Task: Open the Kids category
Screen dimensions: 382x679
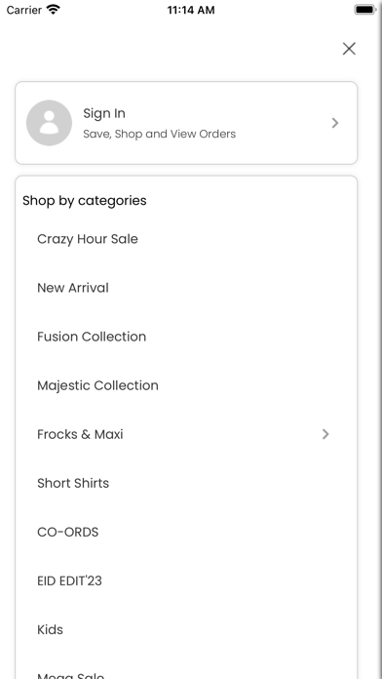Action: pyautogui.click(x=50, y=629)
